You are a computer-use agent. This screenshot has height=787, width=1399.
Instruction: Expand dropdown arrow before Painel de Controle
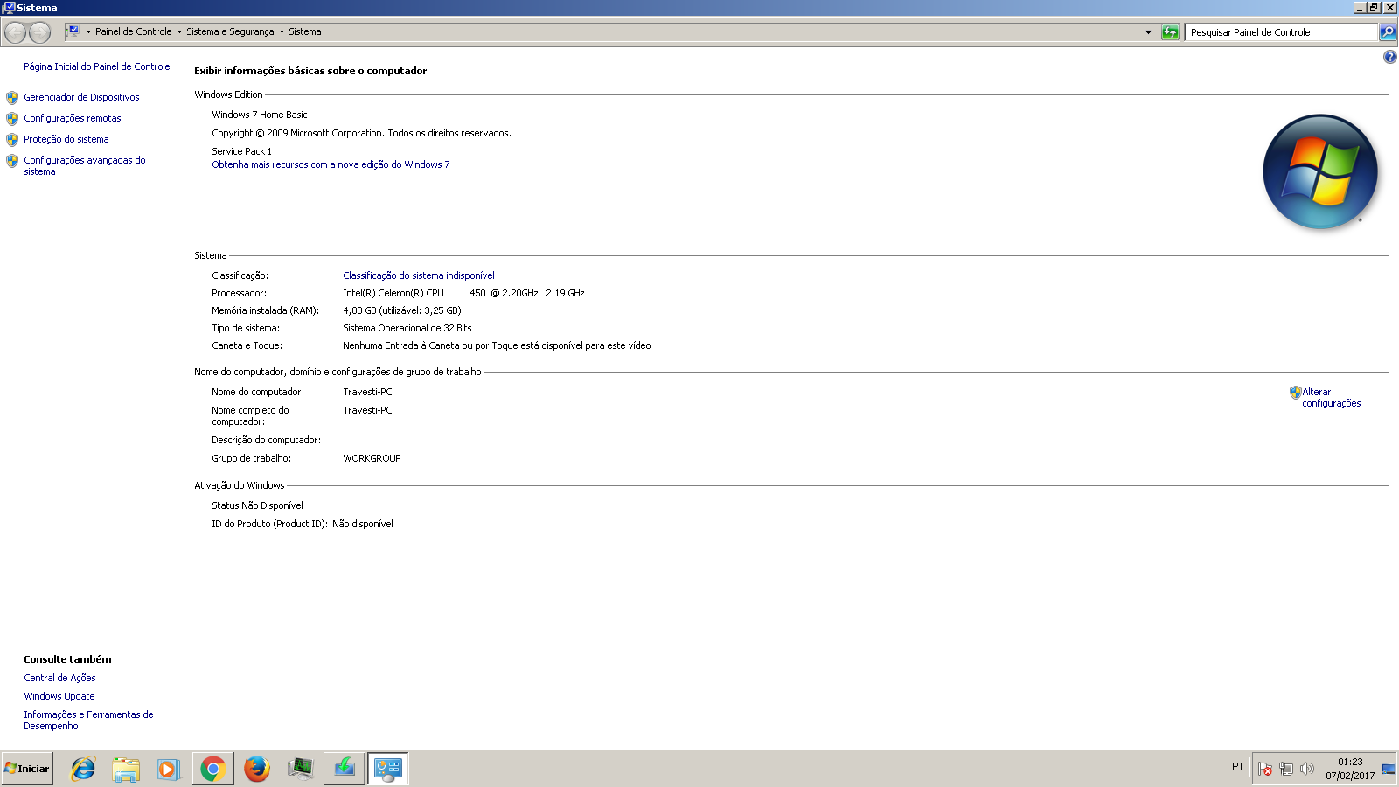88,32
